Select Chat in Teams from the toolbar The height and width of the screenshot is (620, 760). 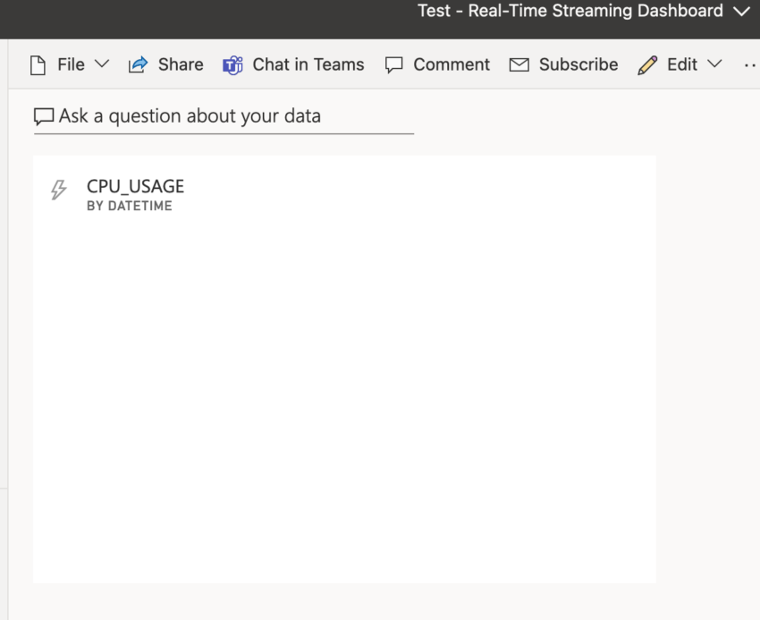click(308, 64)
